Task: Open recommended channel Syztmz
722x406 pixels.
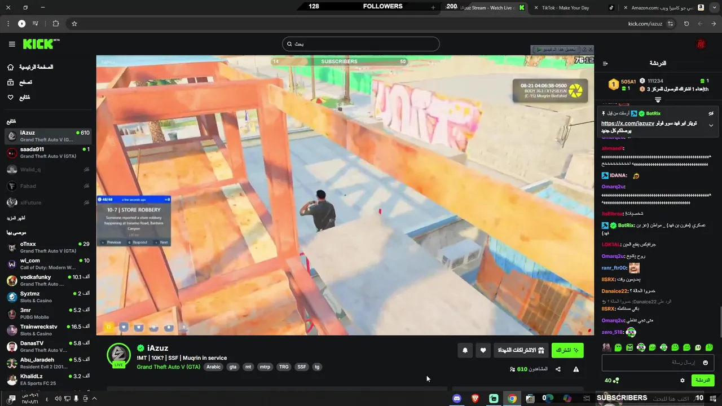Action: (x=48, y=297)
